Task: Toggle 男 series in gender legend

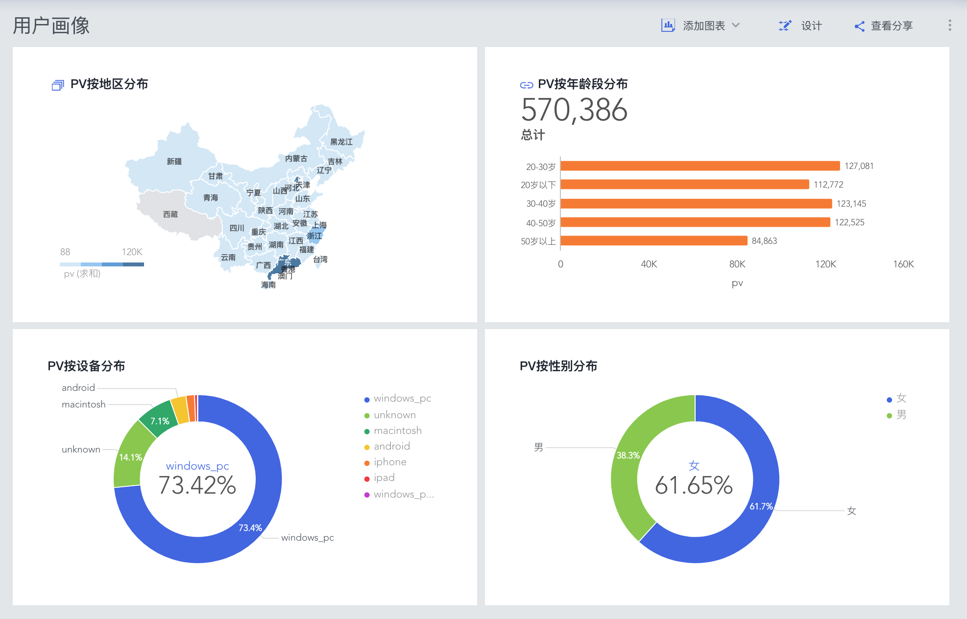Action: pos(901,415)
